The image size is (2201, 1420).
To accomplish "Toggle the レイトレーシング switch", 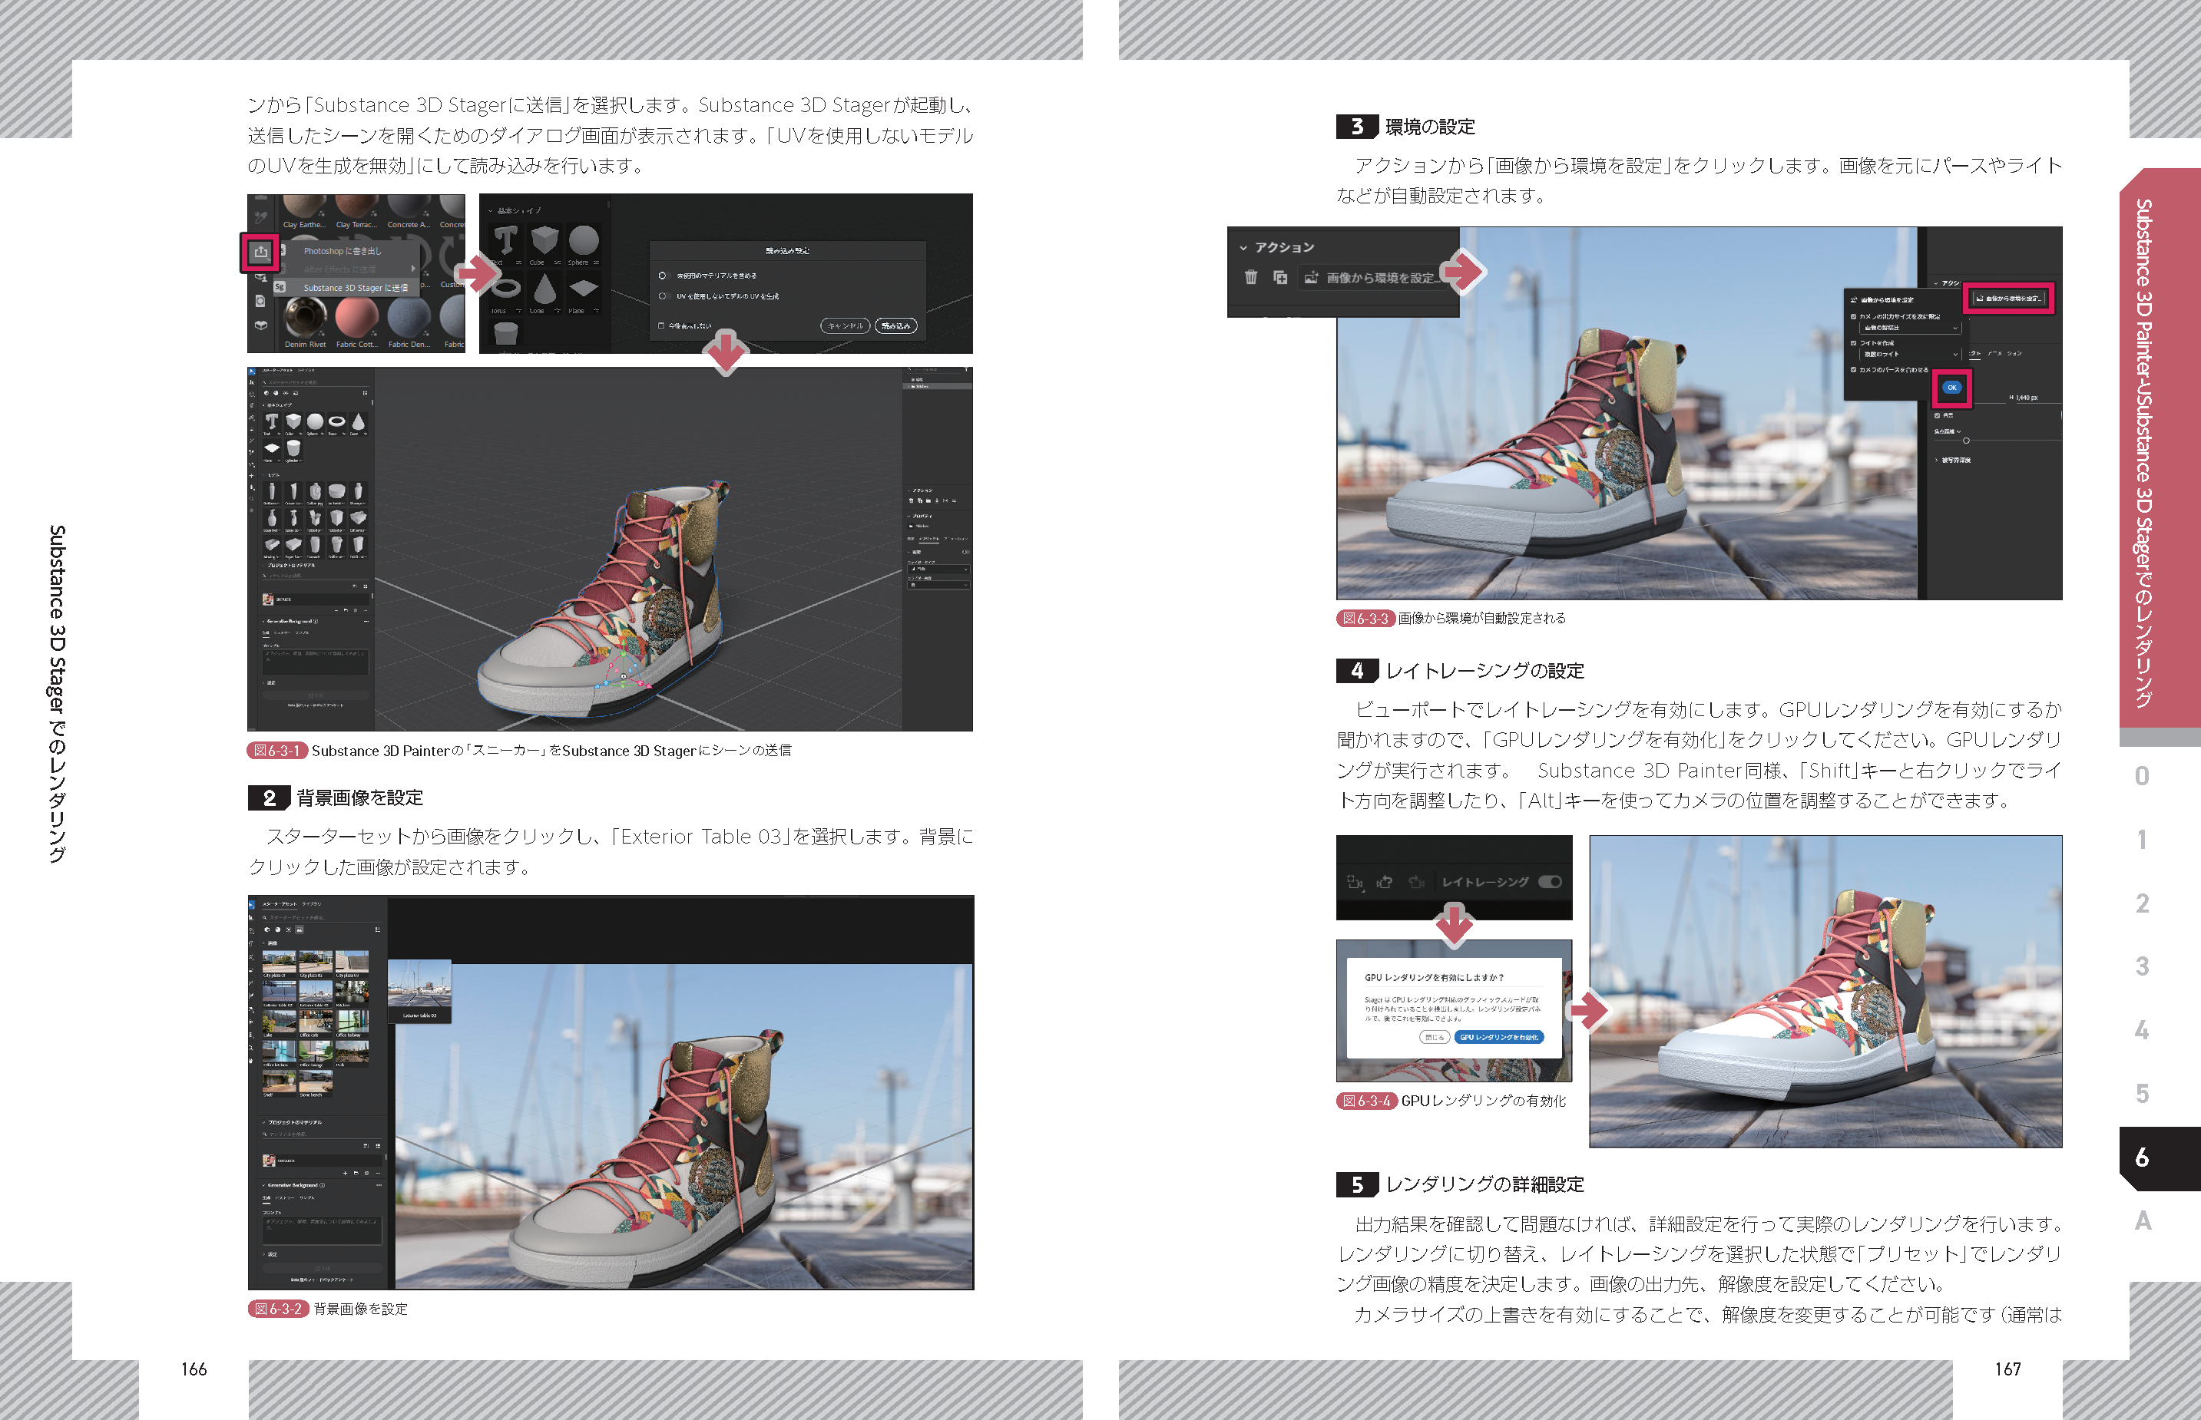I will click(1551, 883).
